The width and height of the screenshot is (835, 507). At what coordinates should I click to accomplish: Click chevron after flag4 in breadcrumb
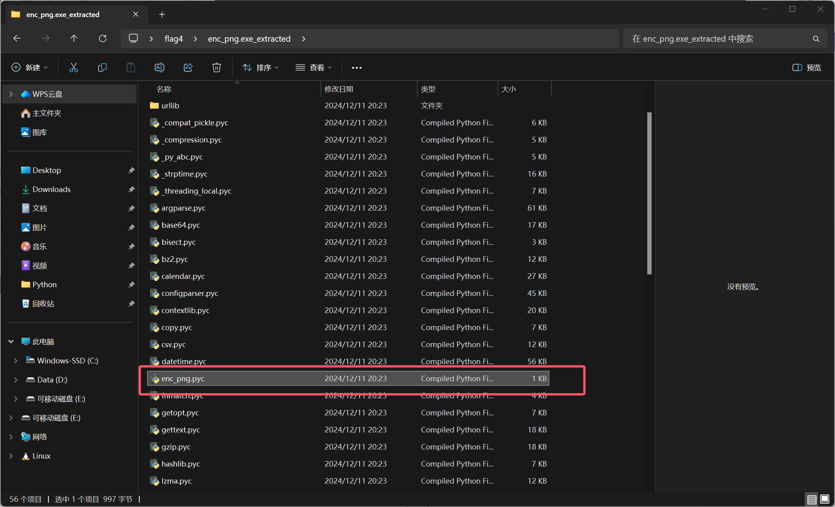pyautogui.click(x=195, y=39)
